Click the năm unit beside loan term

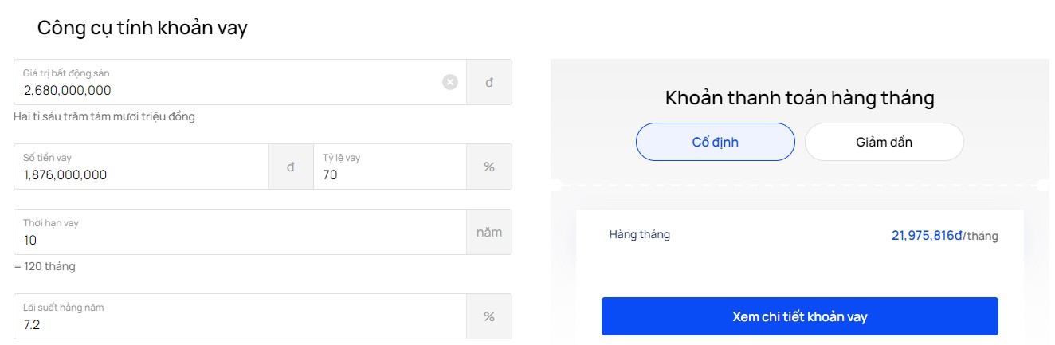tap(489, 232)
